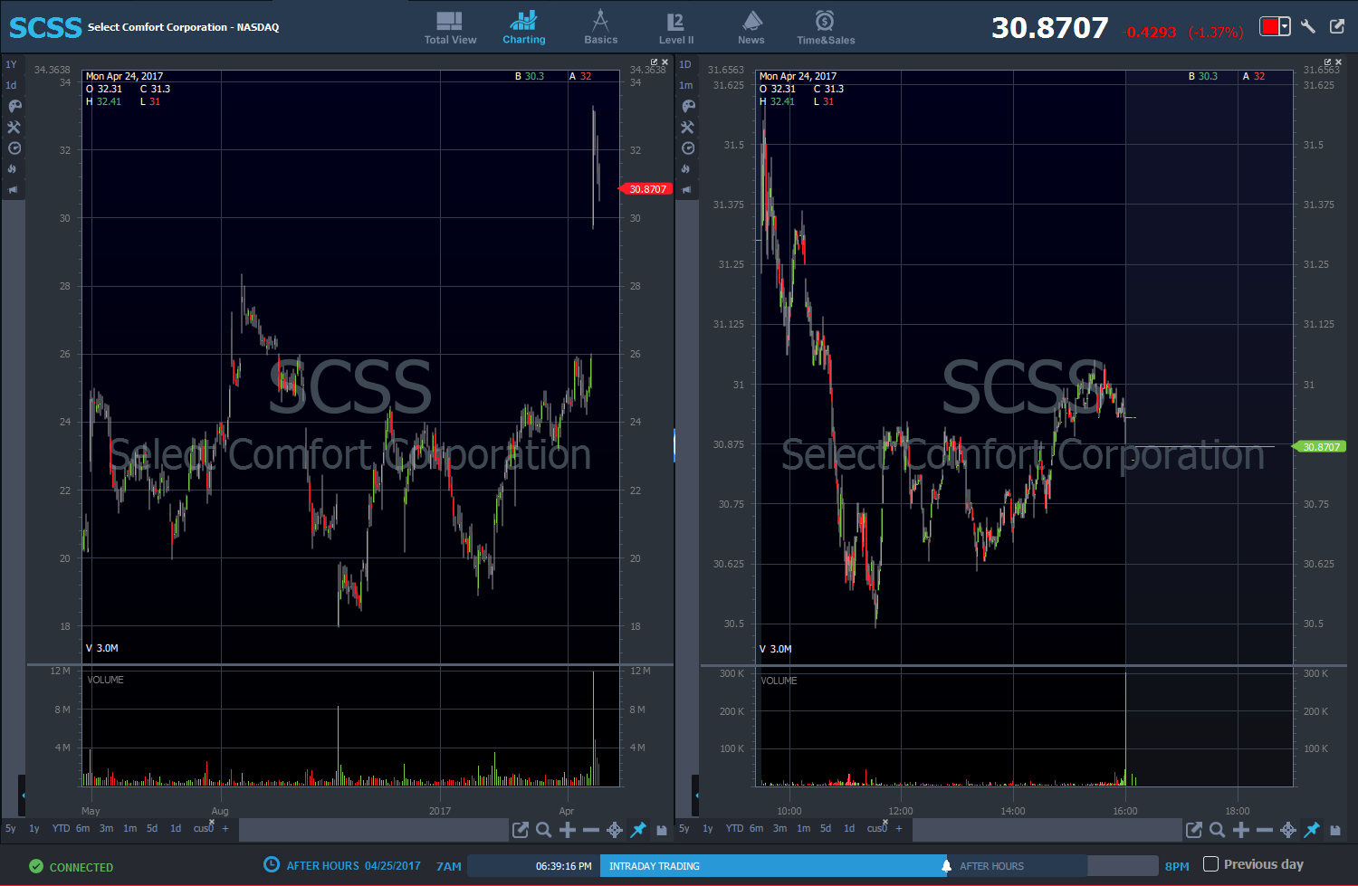Remove the cus0 custom range in right chart
This screenshot has width=1358, height=886.
point(885,822)
